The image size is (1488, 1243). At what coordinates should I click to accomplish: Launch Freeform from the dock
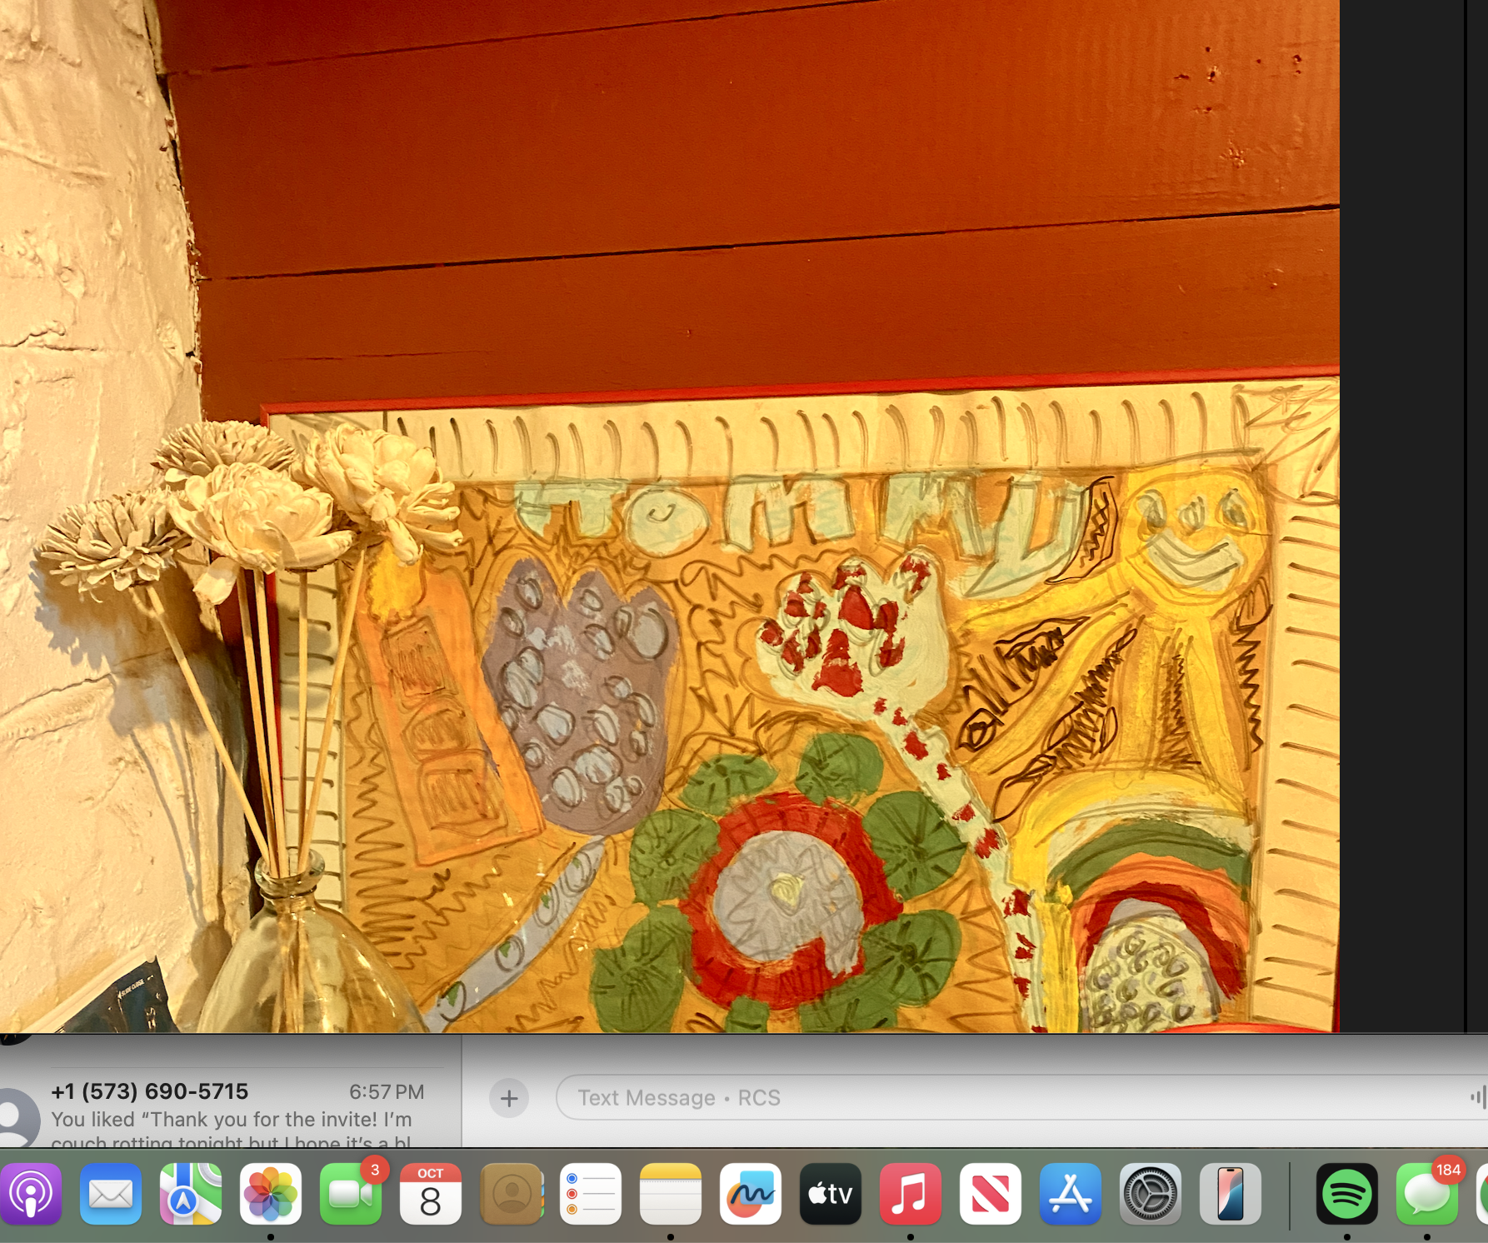tap(751, 1194)
